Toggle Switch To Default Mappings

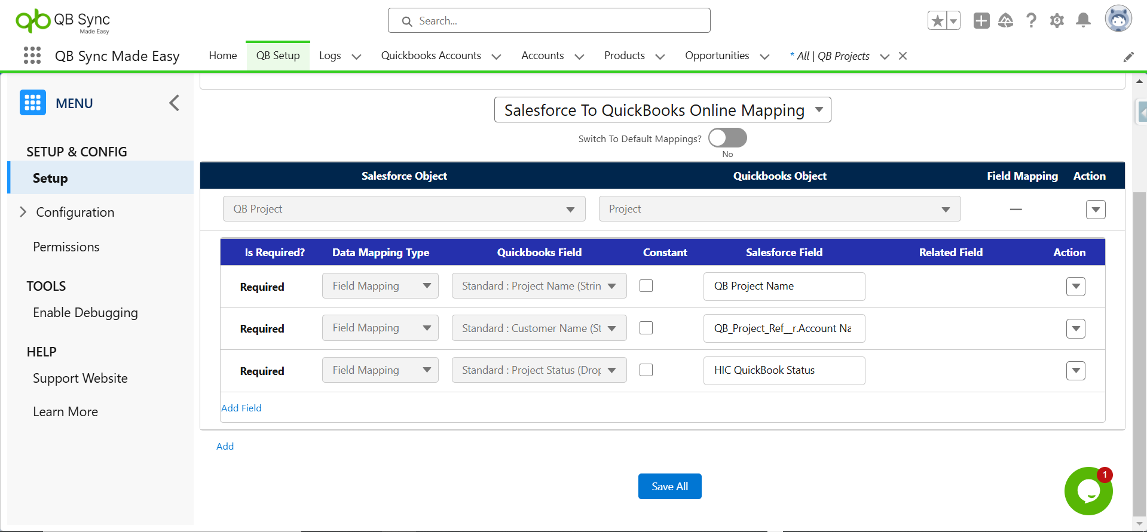(x=727, y=138)
